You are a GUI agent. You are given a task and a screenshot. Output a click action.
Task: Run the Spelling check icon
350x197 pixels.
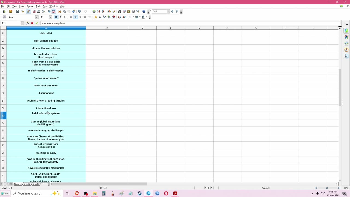pyautogui.click(x=49, y=11)
